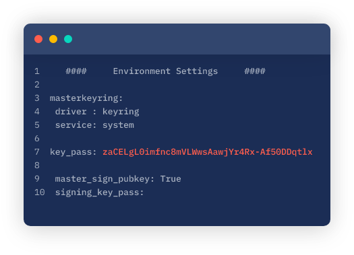
Task: Click line number 7 in gutter
Action: coord(37,152)
